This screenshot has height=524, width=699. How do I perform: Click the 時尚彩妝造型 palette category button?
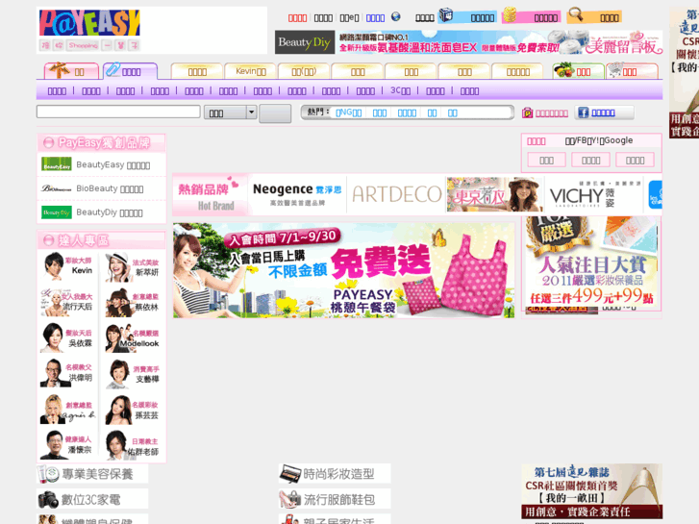(335, 474)
